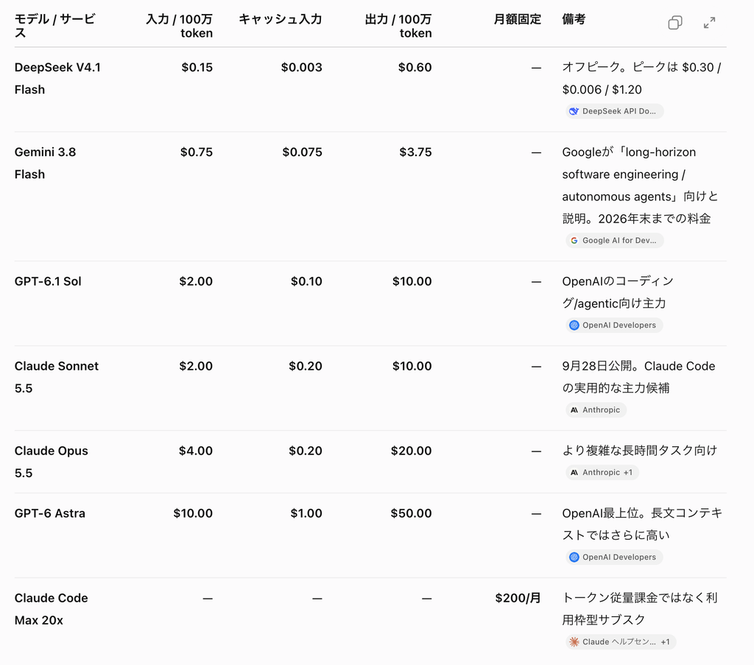Screen dimensions: 754x665
Task: Click the キャッシュ入力 column header
Action: pos(281,19)
